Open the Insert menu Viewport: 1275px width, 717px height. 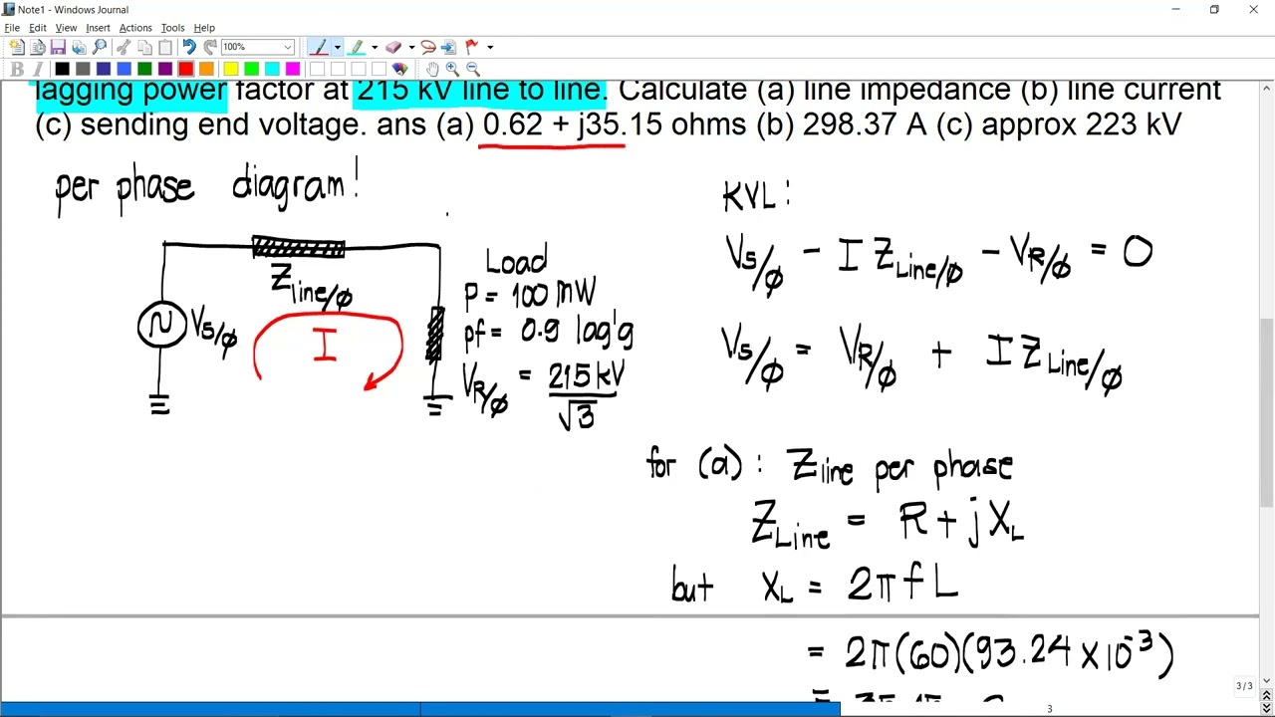click(98, 28)
